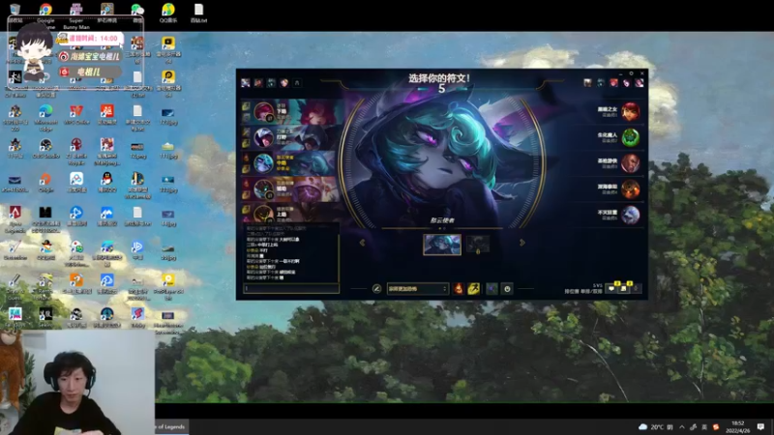Viewport: 774px width, 435px height.
Task: Open the weather widget showing 20°C
Action: point(656,426)
